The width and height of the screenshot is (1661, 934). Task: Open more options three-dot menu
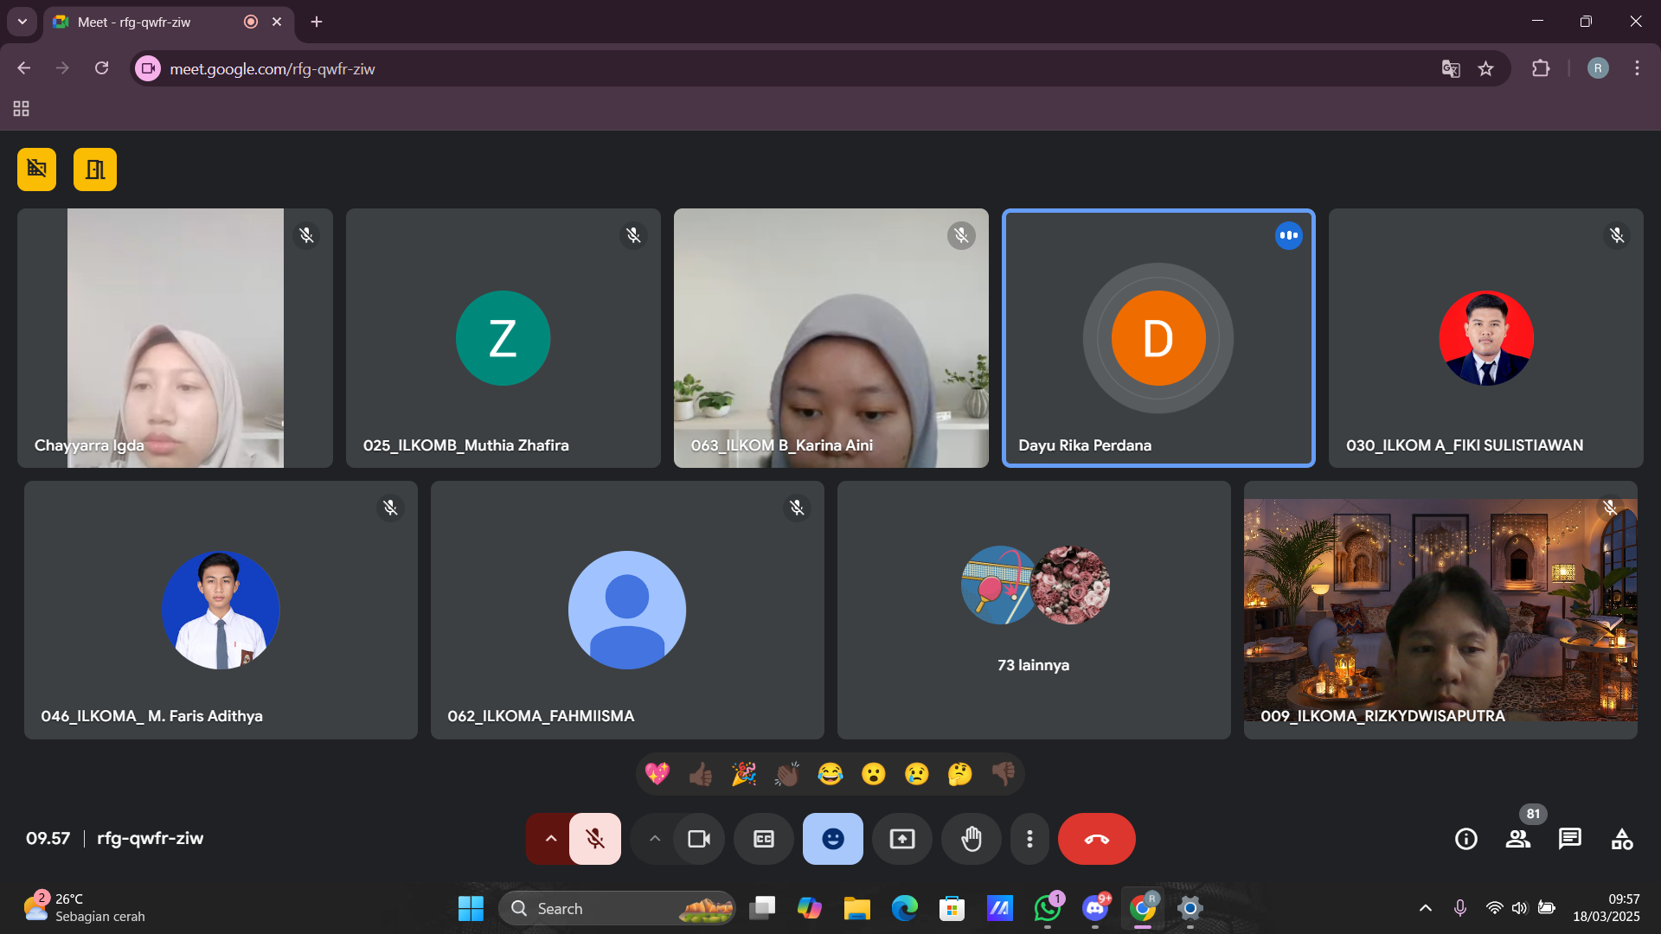coord(1029,839)
